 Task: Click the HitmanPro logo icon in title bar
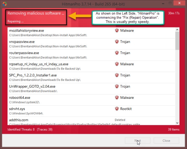[x=5, y=4]
